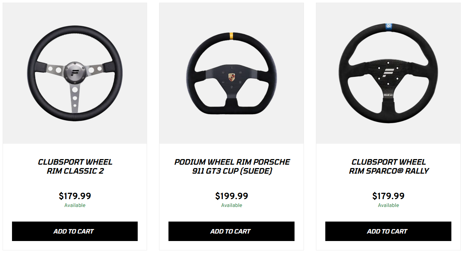This screenshot has width=463, height=253.
Task: Click Available status below the $199.99 price
Action: click(x=231, y=205)
